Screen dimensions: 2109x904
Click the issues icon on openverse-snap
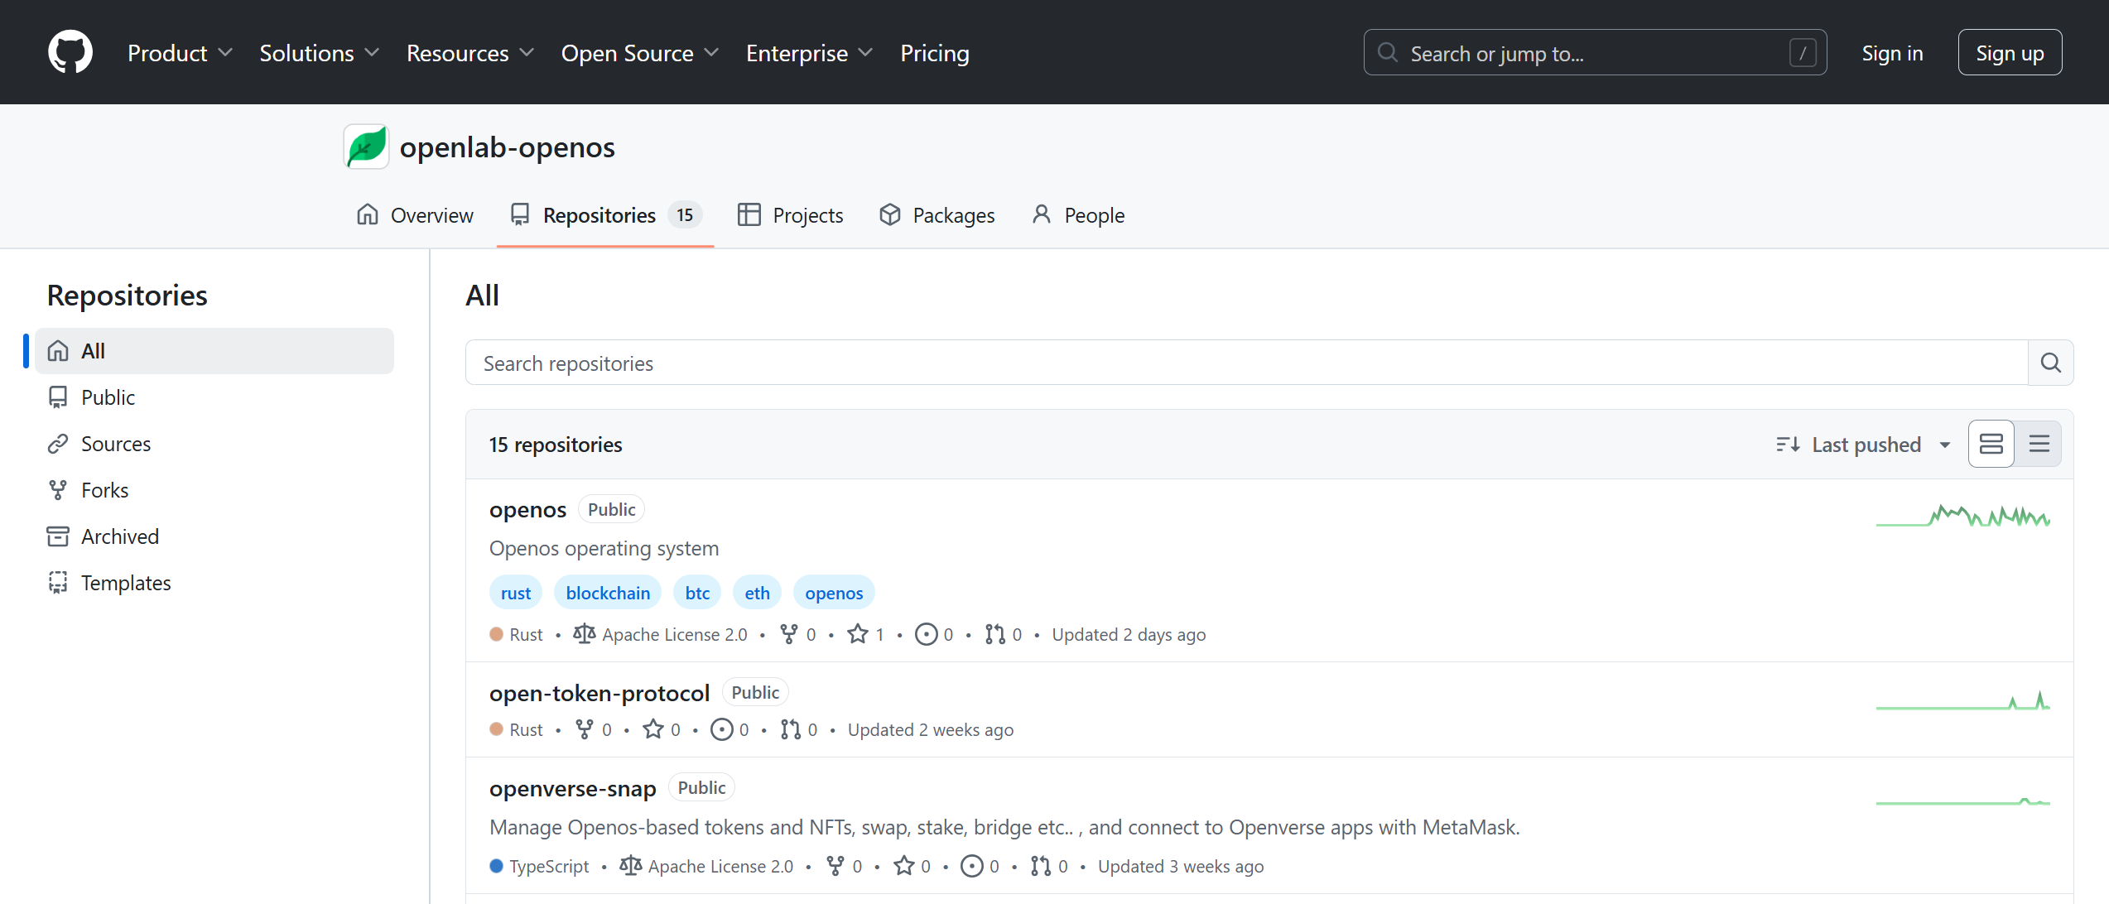click(x=972, y=866)
